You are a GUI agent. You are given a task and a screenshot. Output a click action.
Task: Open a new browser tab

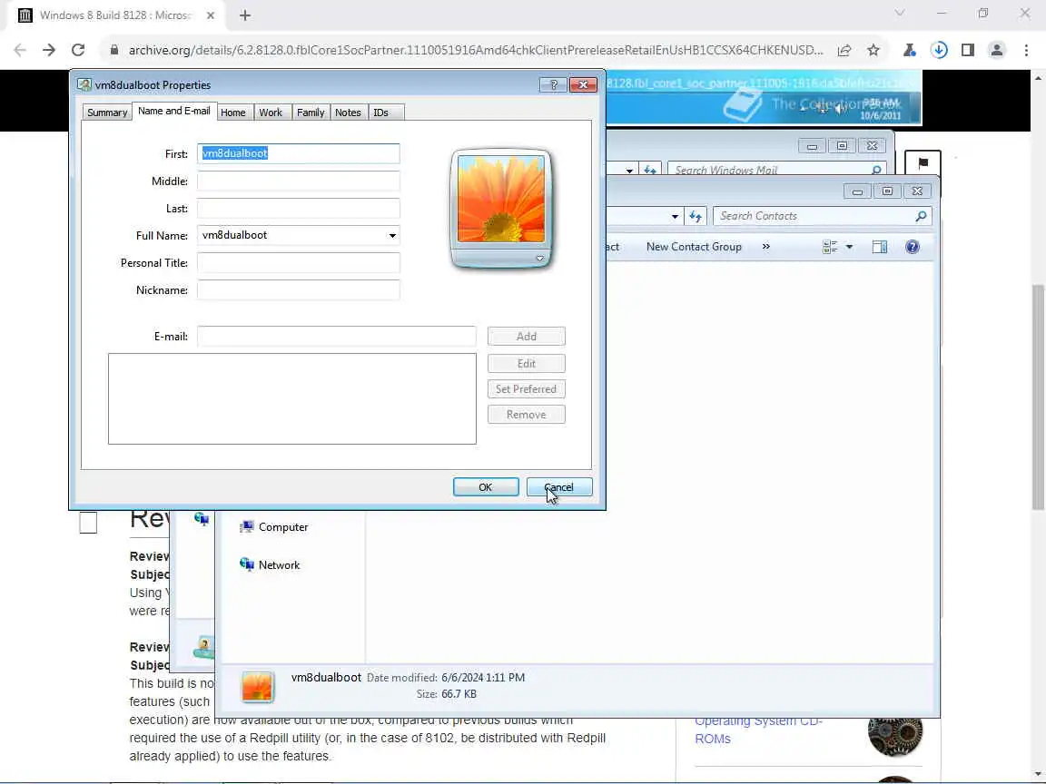(245, 15)
